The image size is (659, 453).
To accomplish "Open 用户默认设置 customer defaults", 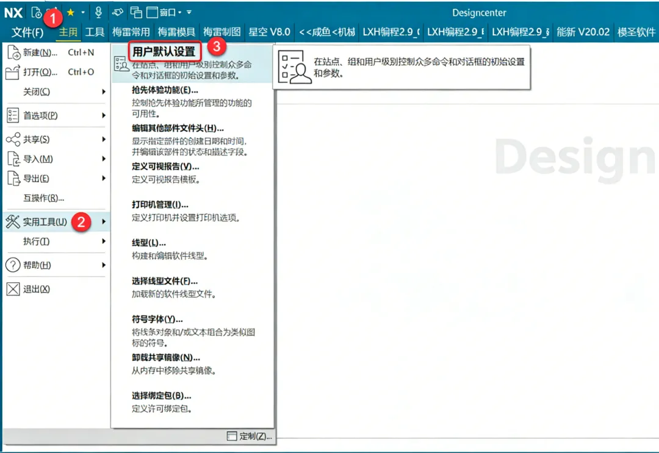I will click(164, 52).
